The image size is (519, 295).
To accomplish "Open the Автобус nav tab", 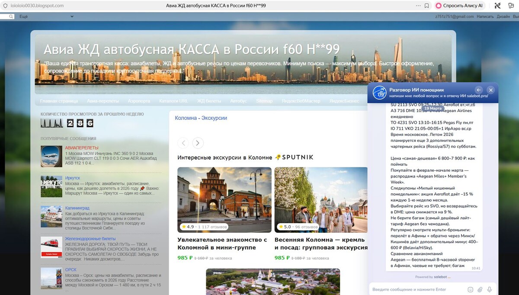I will point(238,101).
